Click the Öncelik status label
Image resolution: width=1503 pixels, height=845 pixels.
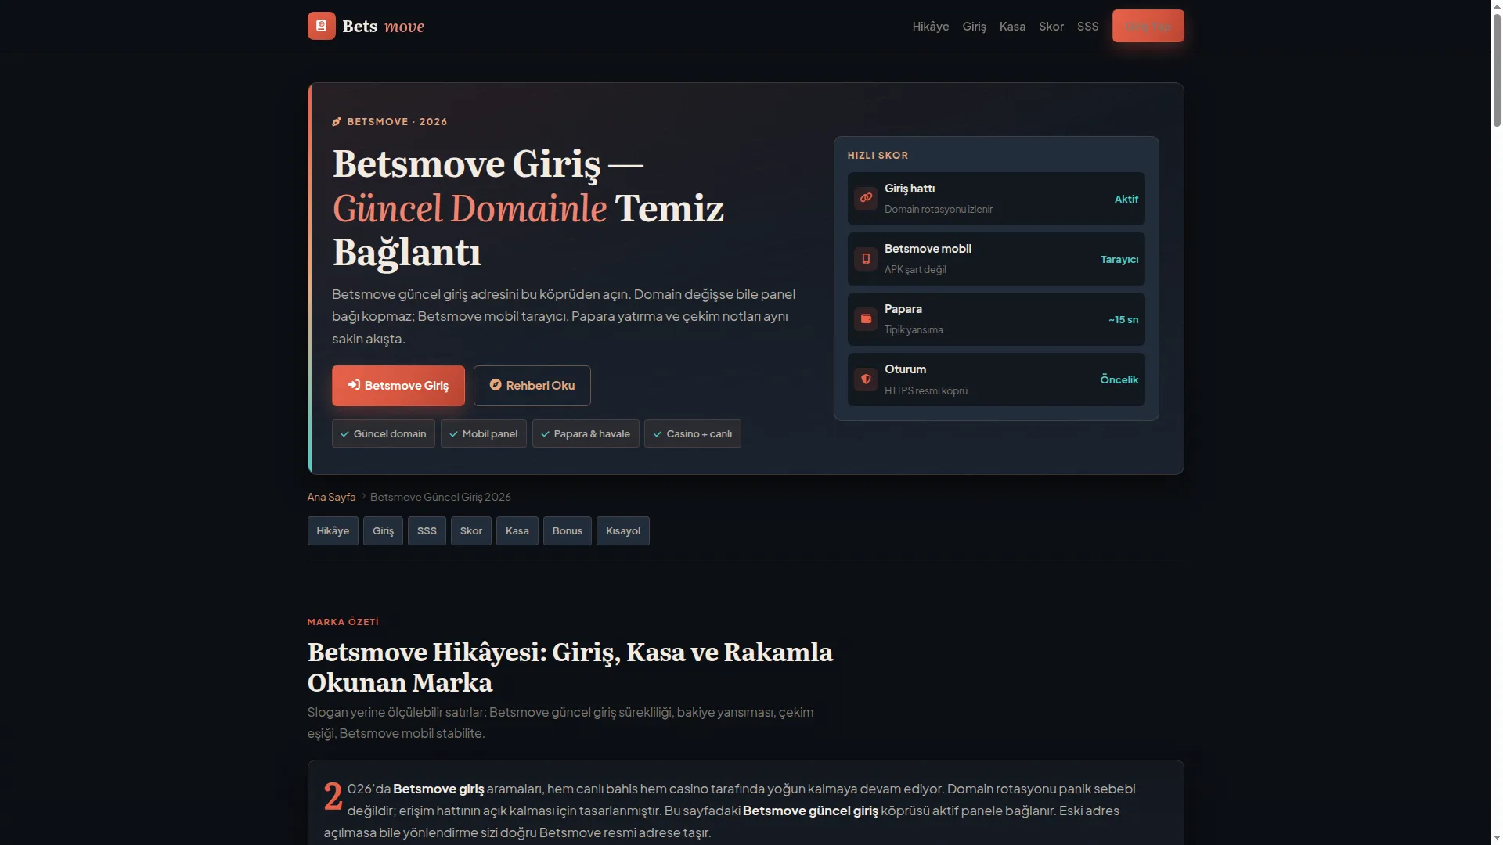1119,379
